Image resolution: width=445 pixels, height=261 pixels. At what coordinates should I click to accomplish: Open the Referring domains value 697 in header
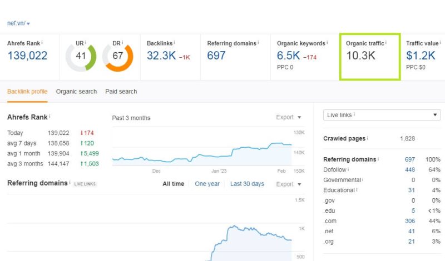216,56
